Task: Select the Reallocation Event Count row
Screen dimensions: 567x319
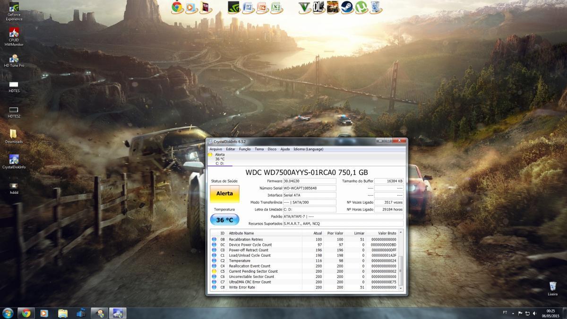Action: click(305, 266)
